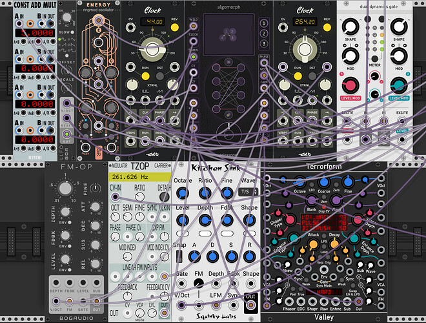This screenshot has width=426, height=323.
Task: Click the V/OCT jack on FM-OP
Action: point(56,301)
